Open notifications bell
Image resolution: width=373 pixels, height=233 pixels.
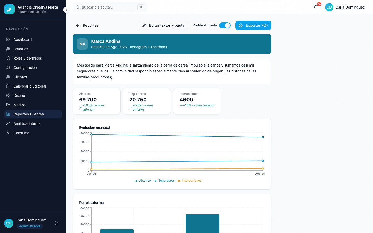(x=316, y=7)
